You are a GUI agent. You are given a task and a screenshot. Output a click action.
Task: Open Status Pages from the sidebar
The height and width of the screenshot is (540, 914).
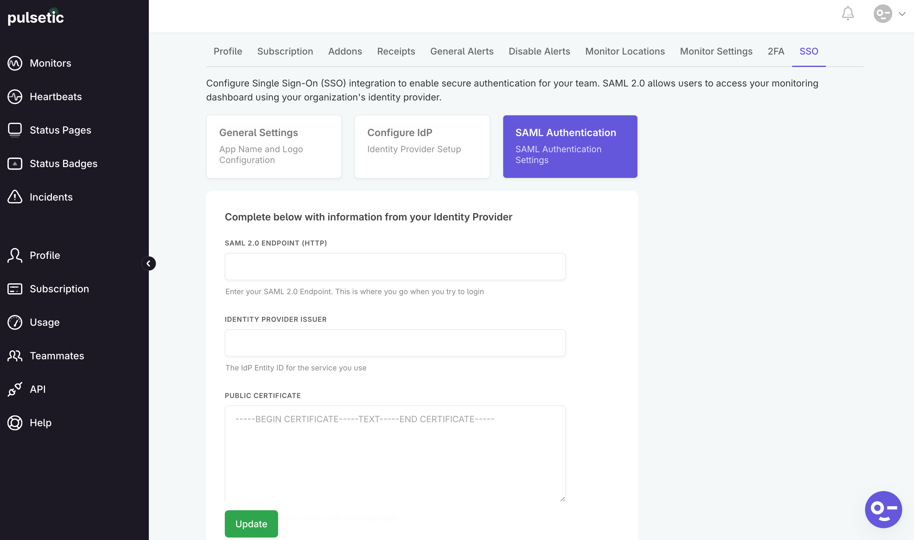click(x=60, y=130)
